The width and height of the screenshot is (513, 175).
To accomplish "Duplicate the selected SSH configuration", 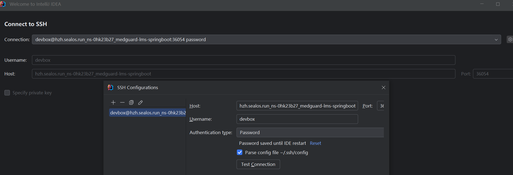I will tap(131, 102).
